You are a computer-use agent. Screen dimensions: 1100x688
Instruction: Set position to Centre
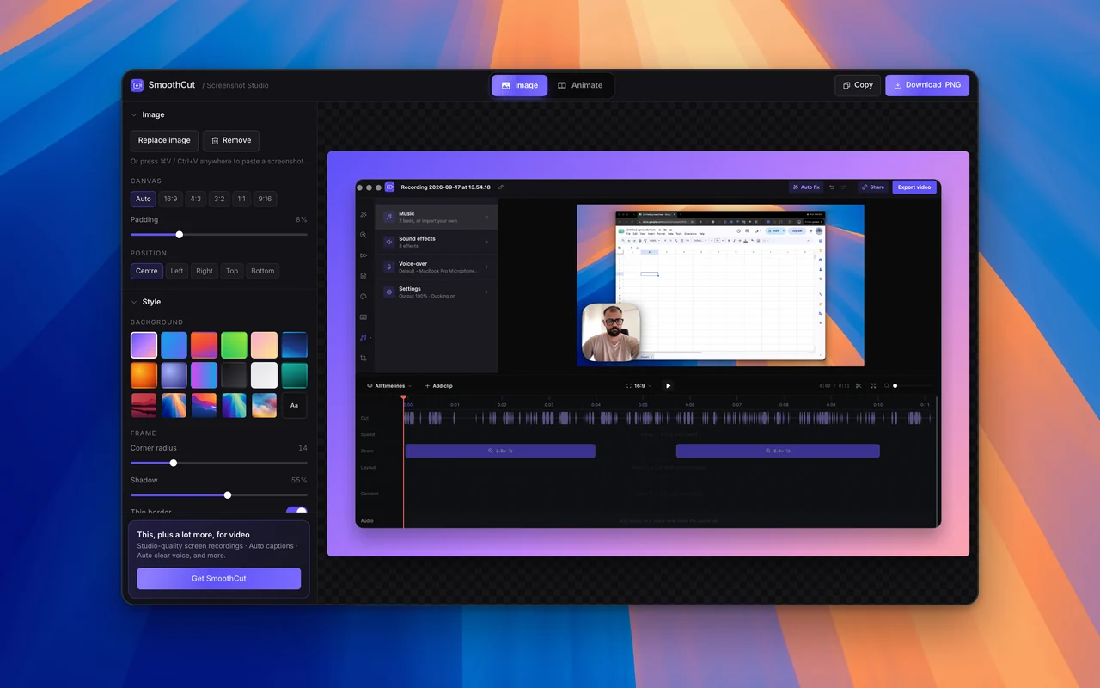click(x=147, y=271)
